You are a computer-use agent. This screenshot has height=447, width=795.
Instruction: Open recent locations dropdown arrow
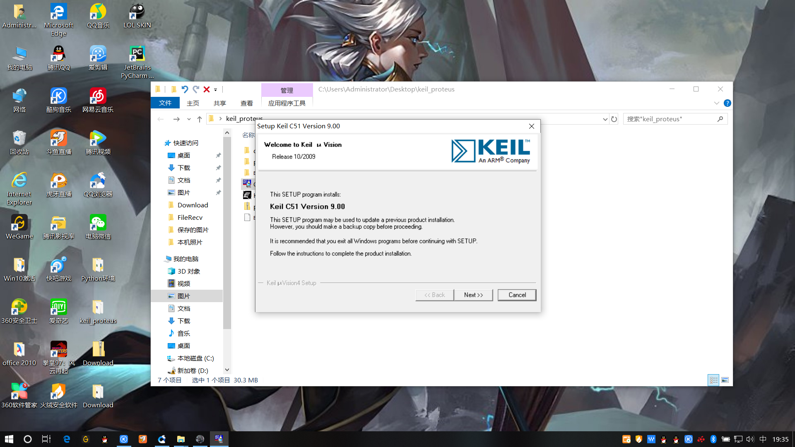coord(189,119)
